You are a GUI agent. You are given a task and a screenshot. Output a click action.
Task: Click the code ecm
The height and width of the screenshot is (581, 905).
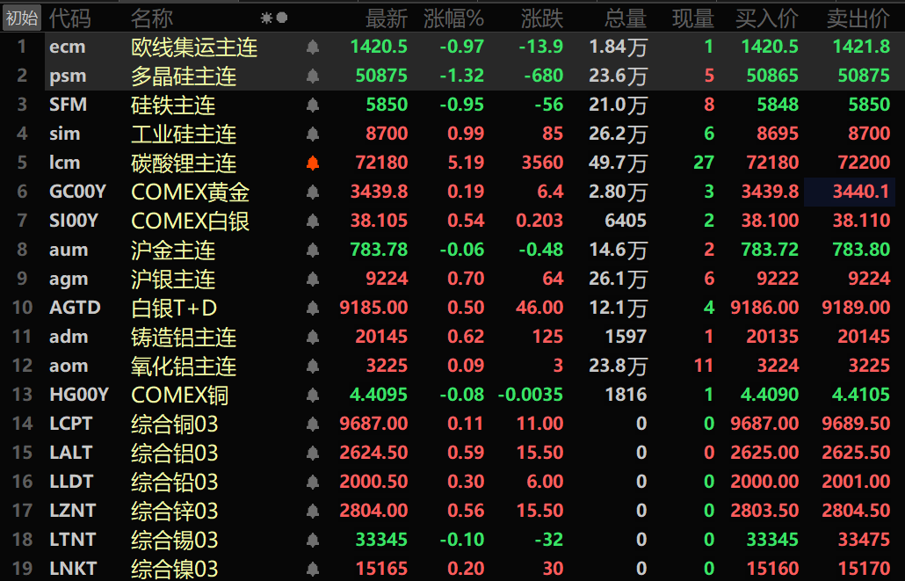(x=68, y=47)
